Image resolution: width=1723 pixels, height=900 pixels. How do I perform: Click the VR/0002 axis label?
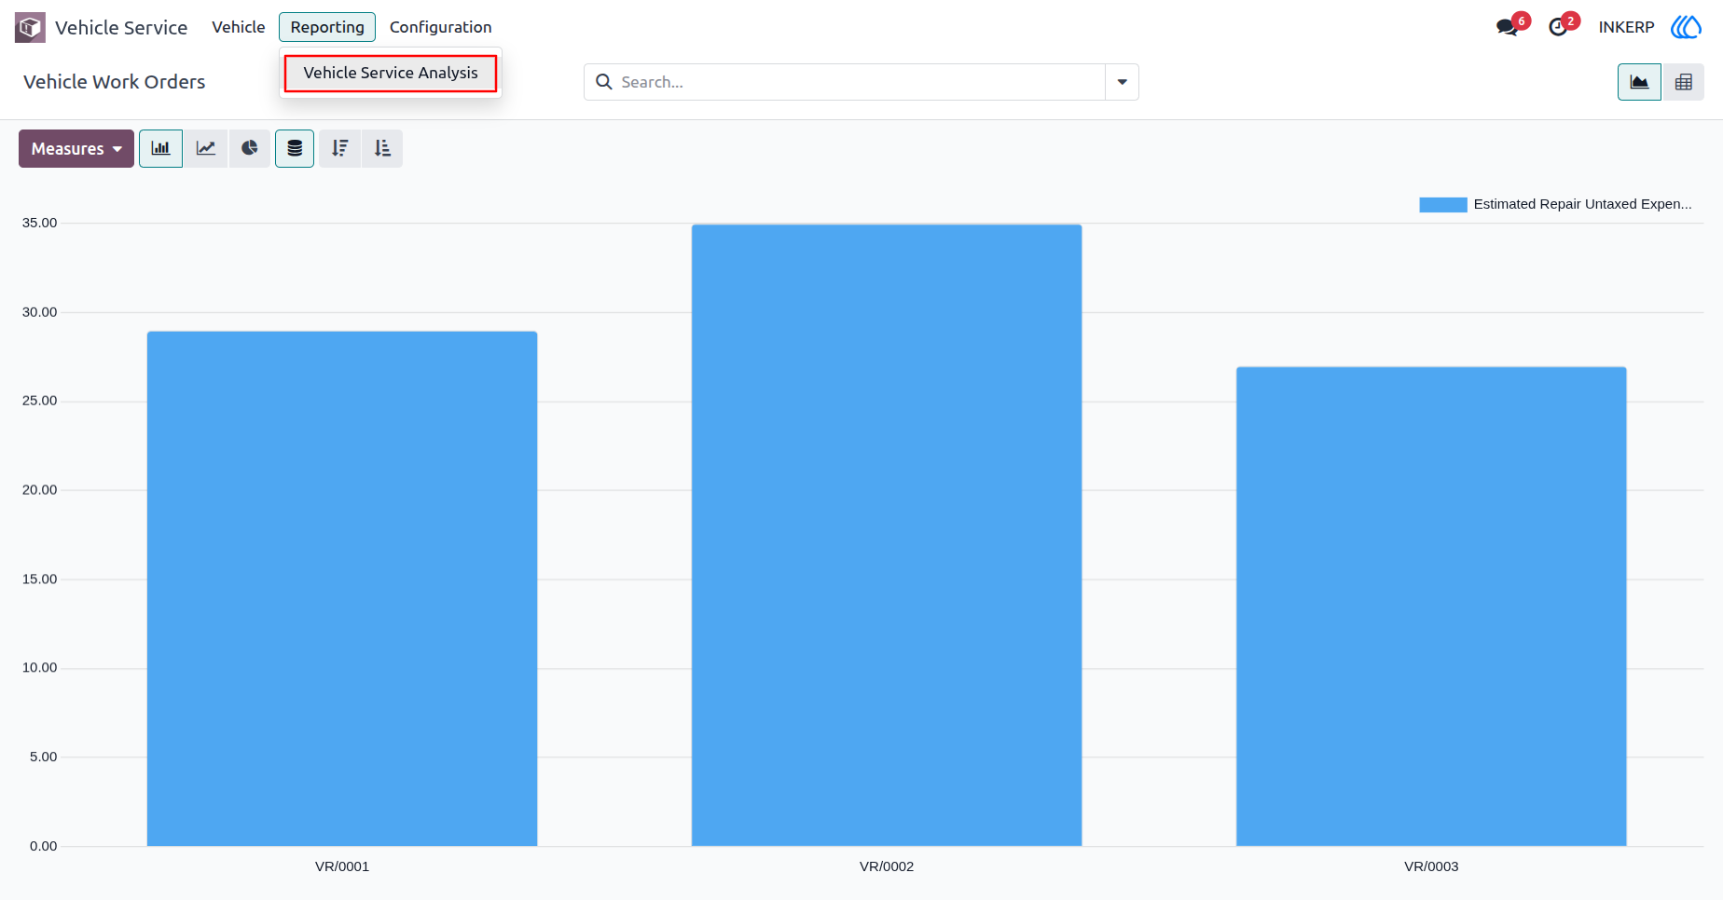click(x=887, y=866)
